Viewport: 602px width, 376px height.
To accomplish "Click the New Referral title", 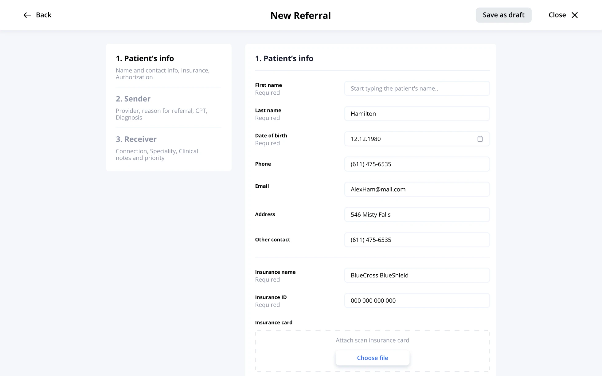I will [x=300, y=15].
